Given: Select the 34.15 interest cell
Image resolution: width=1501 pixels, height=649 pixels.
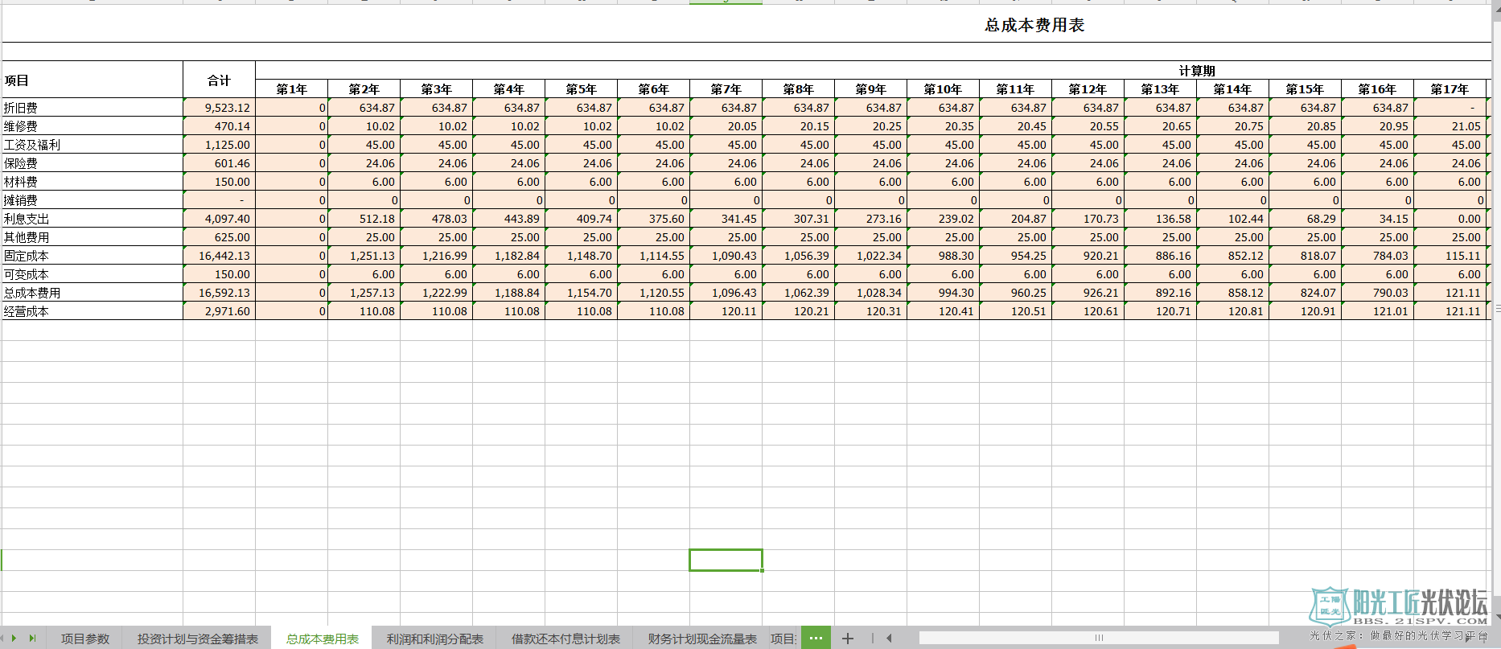Looking at the screenshot, I should 1377,219.
